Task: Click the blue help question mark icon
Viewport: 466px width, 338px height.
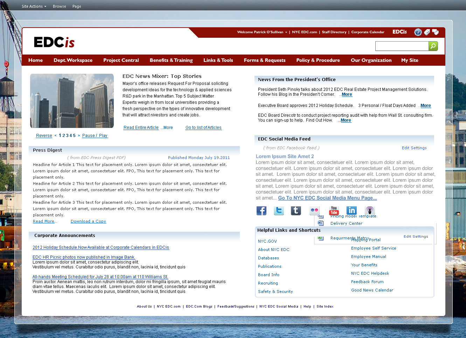Action: [418, 32]
